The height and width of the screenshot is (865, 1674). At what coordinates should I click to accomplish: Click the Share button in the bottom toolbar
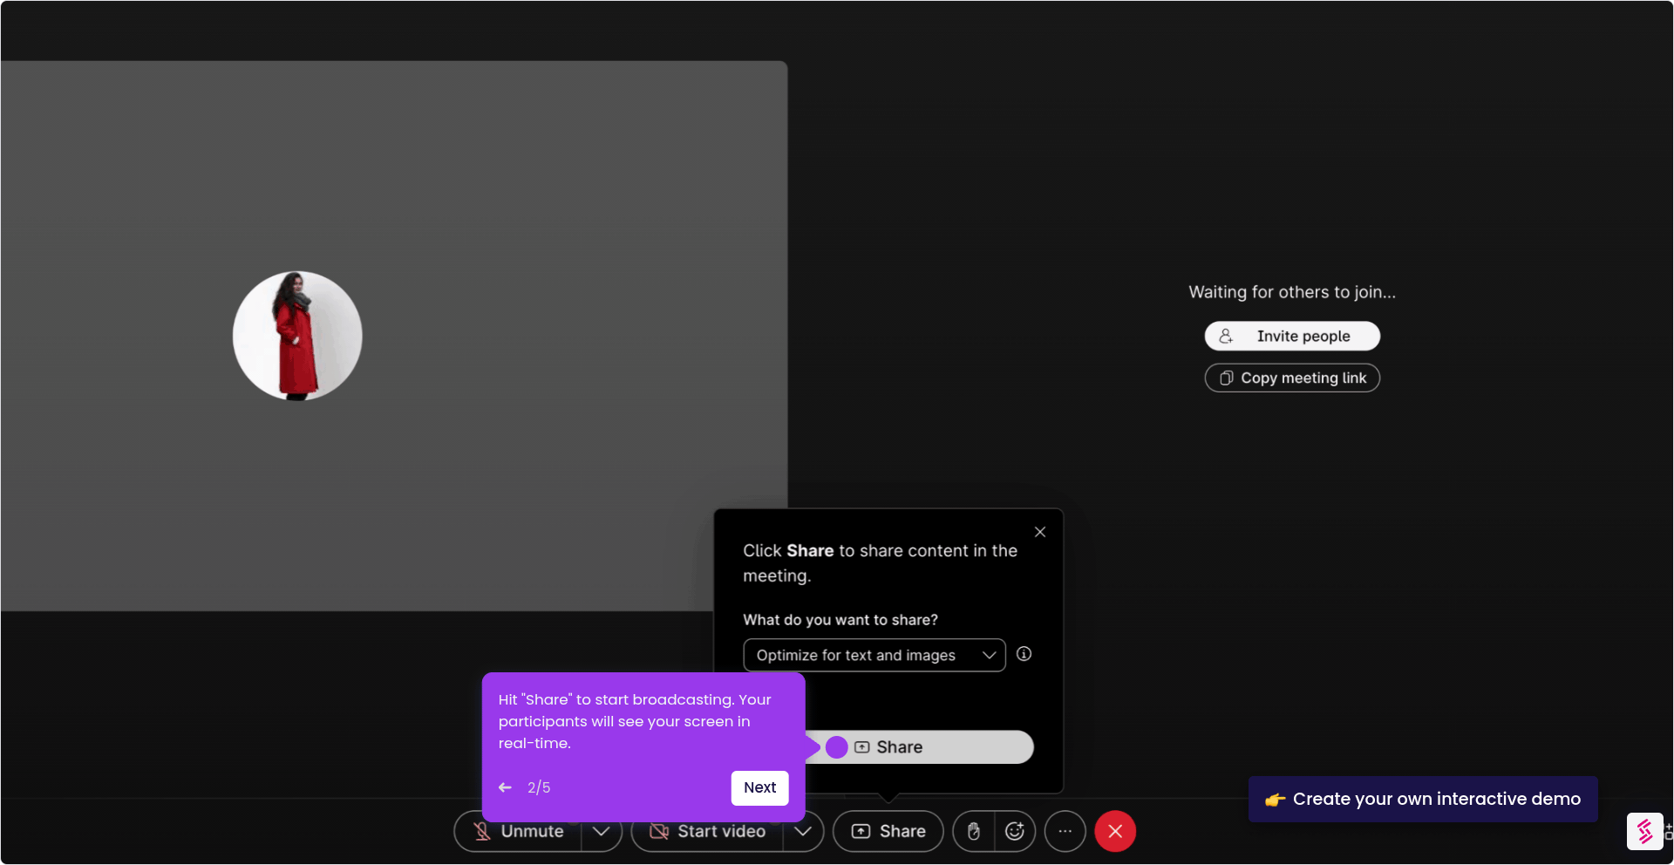click(x=888, y=831)
